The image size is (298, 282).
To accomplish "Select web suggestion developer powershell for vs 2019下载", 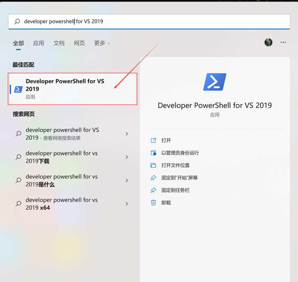I will pos(72,157).
